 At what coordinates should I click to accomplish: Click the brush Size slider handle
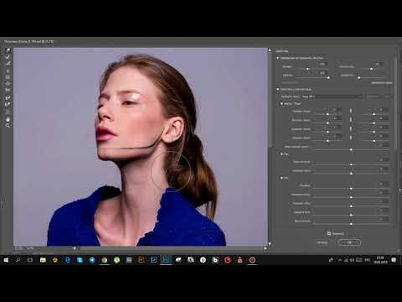[307, 69]
